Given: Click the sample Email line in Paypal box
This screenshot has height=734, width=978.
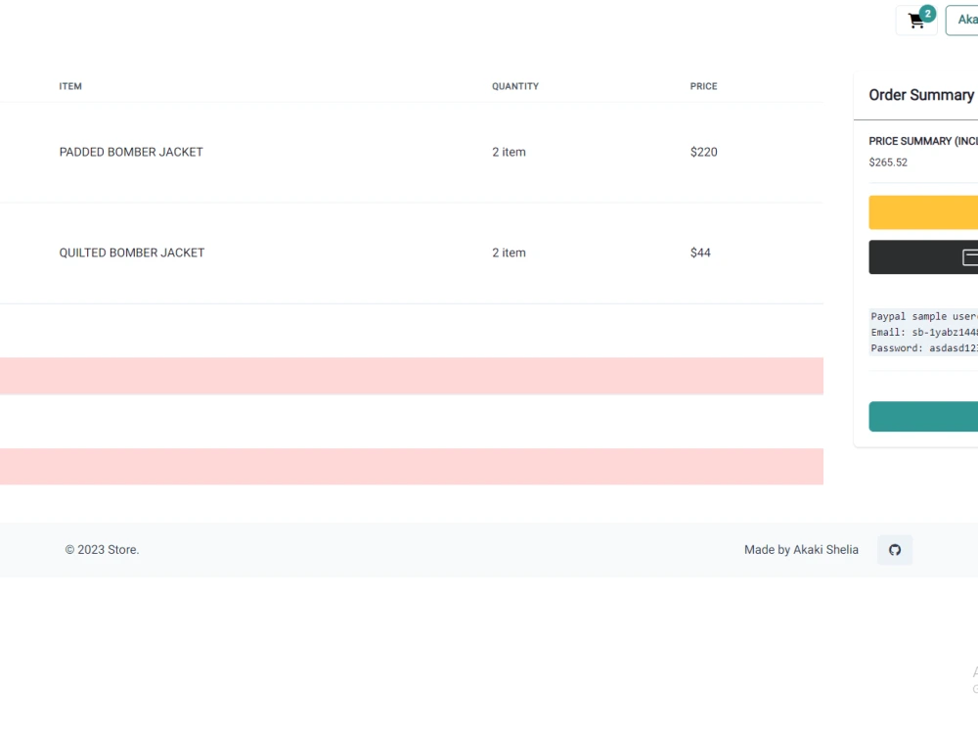Looking at the screenshot, I should 924,332.
